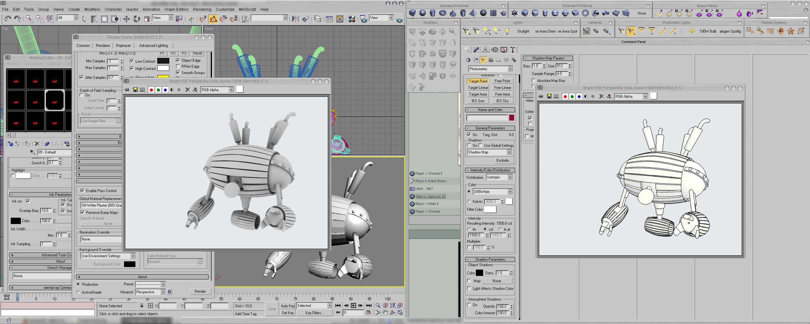Click the yellow contrast color swatch
Screen dimensions: 810x324
coord(163,76)
